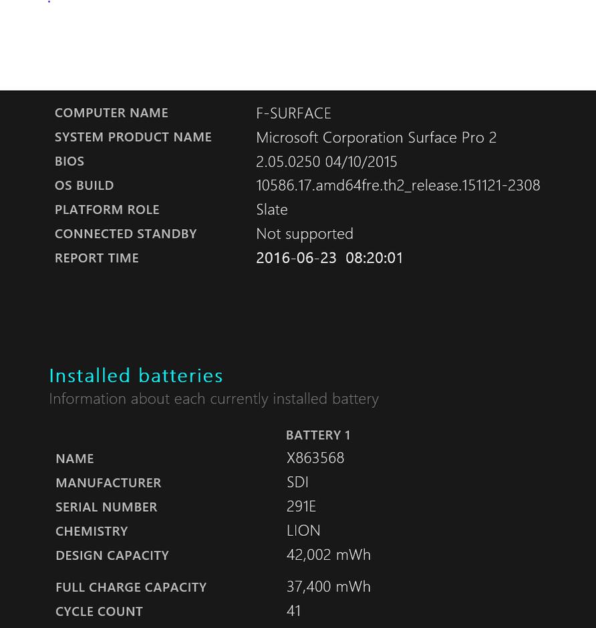Image resolution: width=596 pixels, height=628 pixels.
Task: Click the FULL CHARGE CAPACITY label
Action: pyautogui.click(x=131, y=587)
